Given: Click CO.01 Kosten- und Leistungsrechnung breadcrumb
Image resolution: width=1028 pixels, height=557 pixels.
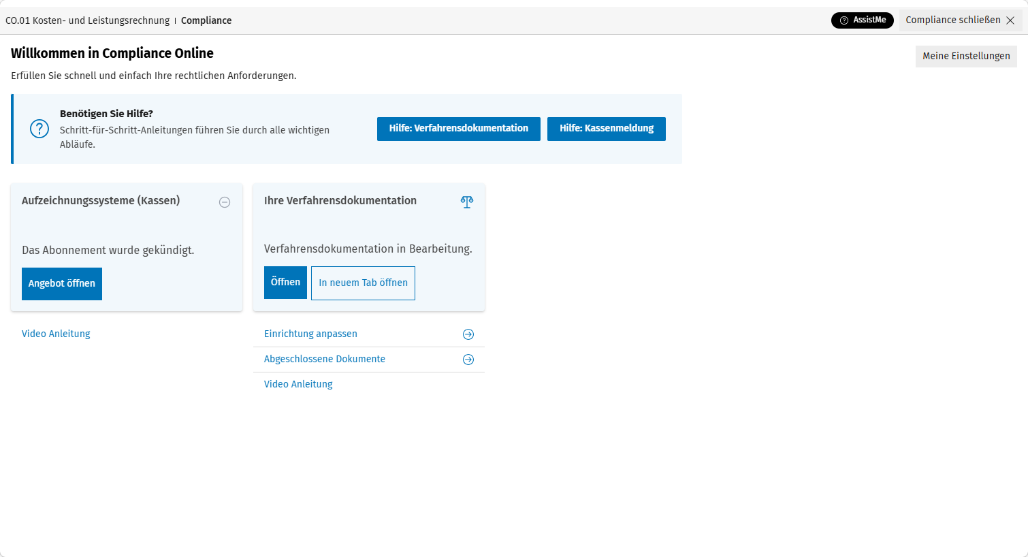Looking at the screenshot, I should pos(88,20).
